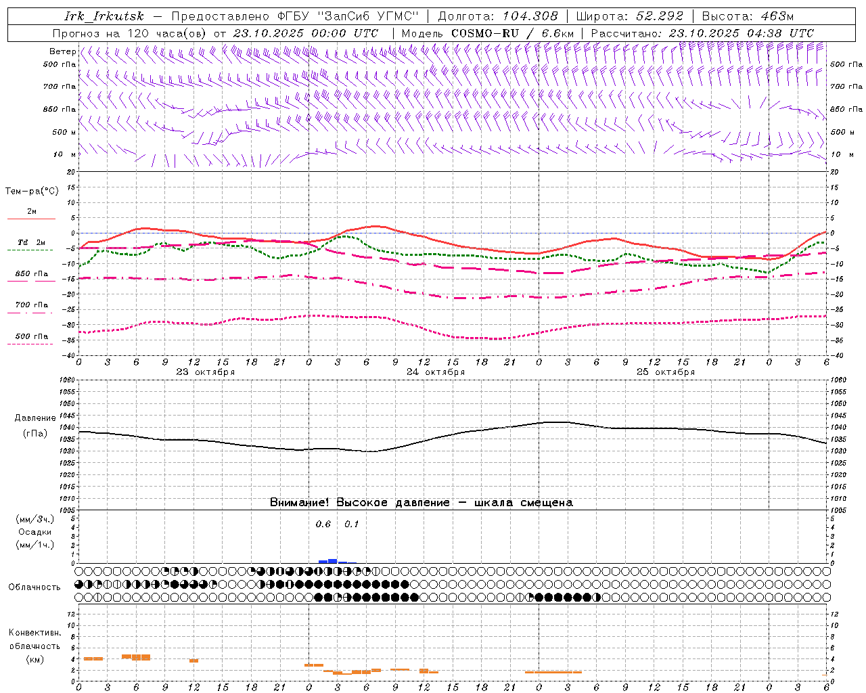This screenshot has height=693, width=866.
Task: Click the Irk_Irkutsk station title
Action: 104,16
